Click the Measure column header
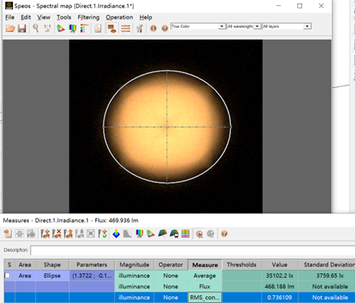 click(205, 265)
